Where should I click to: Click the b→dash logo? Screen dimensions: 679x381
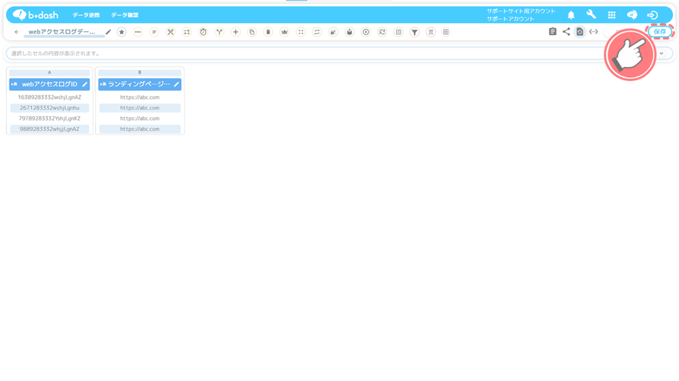(35, 15)
